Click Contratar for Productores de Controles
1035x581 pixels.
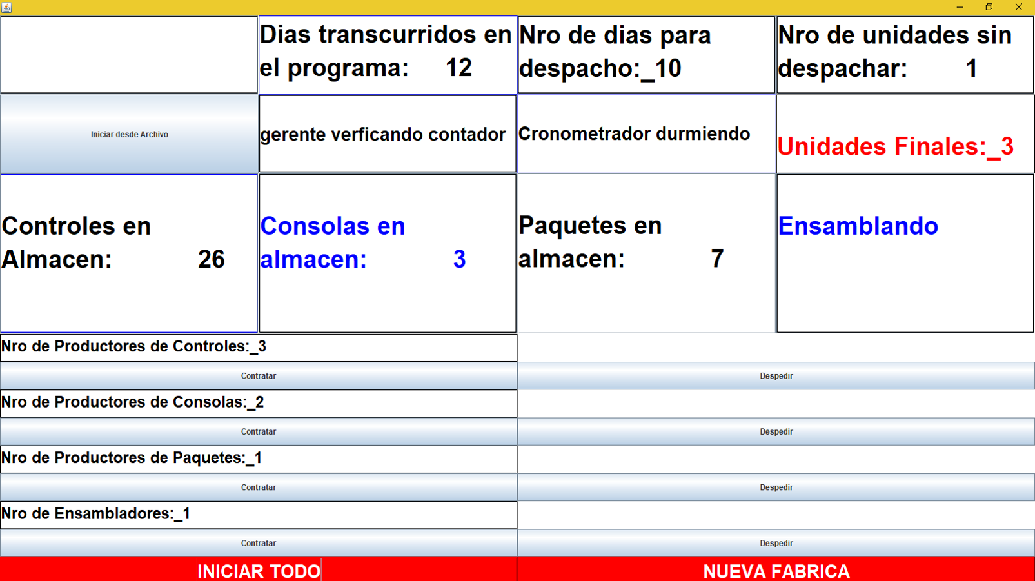[x=259, y=376]
